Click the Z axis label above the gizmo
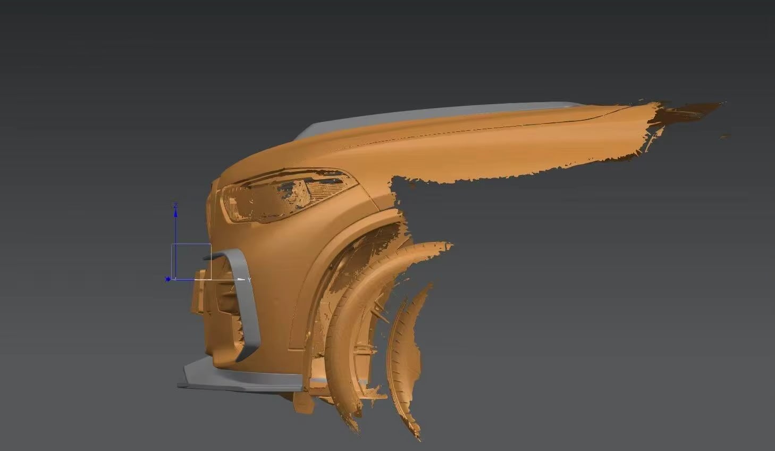 [175, 205]
